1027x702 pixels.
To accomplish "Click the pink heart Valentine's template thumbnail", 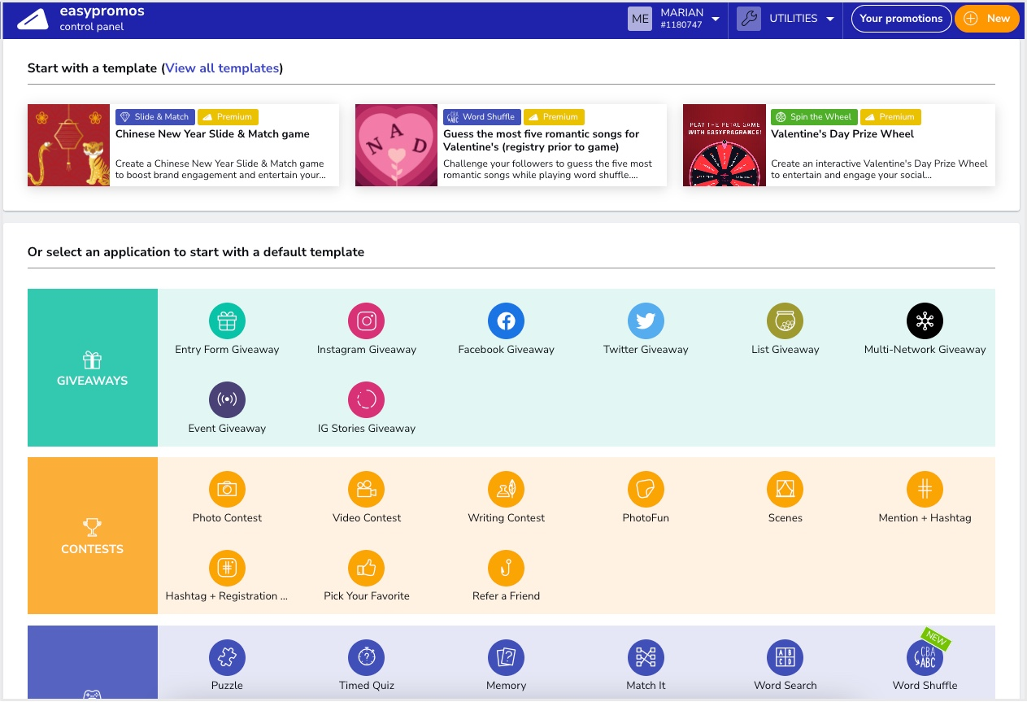I will (396, 145).
